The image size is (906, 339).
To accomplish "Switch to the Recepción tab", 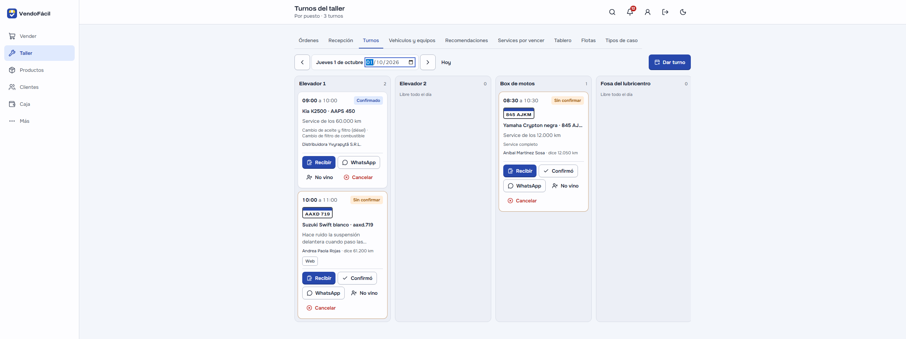I will pyautogui.click(x=341, y=40).
